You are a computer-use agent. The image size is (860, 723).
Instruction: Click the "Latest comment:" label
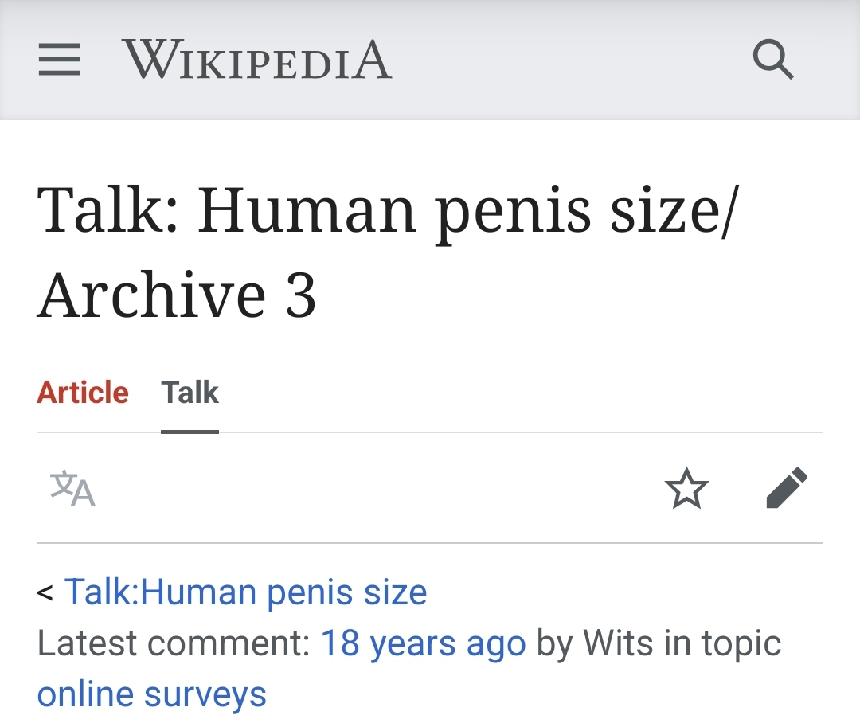173,643
